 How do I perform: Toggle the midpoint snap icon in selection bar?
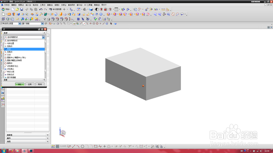pyautogui.click(x=84, y=24)
